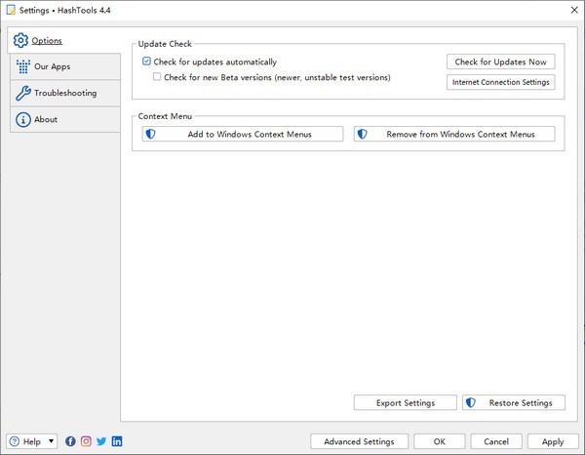Open Internet Connection Settings
This screenshot has width=585, height=455.
coord(500,82)
